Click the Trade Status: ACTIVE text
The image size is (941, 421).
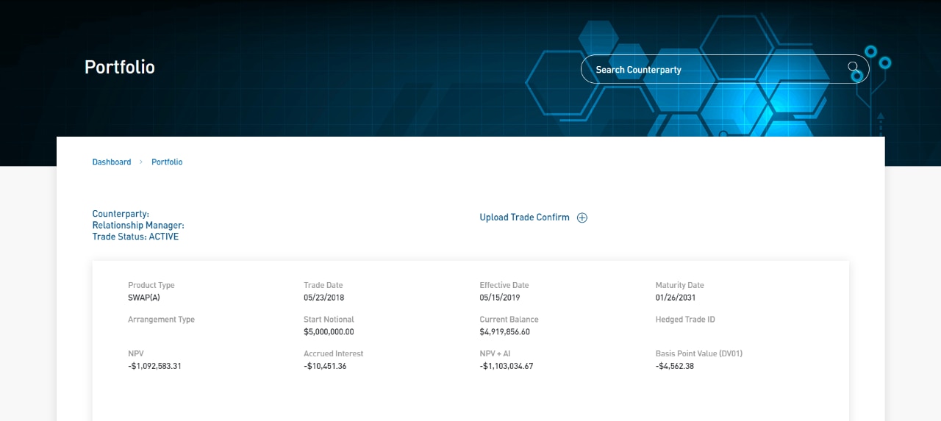pos(135,237)
